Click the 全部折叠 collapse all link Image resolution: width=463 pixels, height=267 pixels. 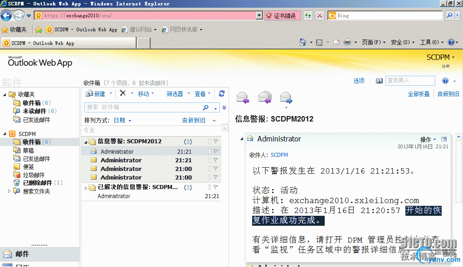click(419, 94)
